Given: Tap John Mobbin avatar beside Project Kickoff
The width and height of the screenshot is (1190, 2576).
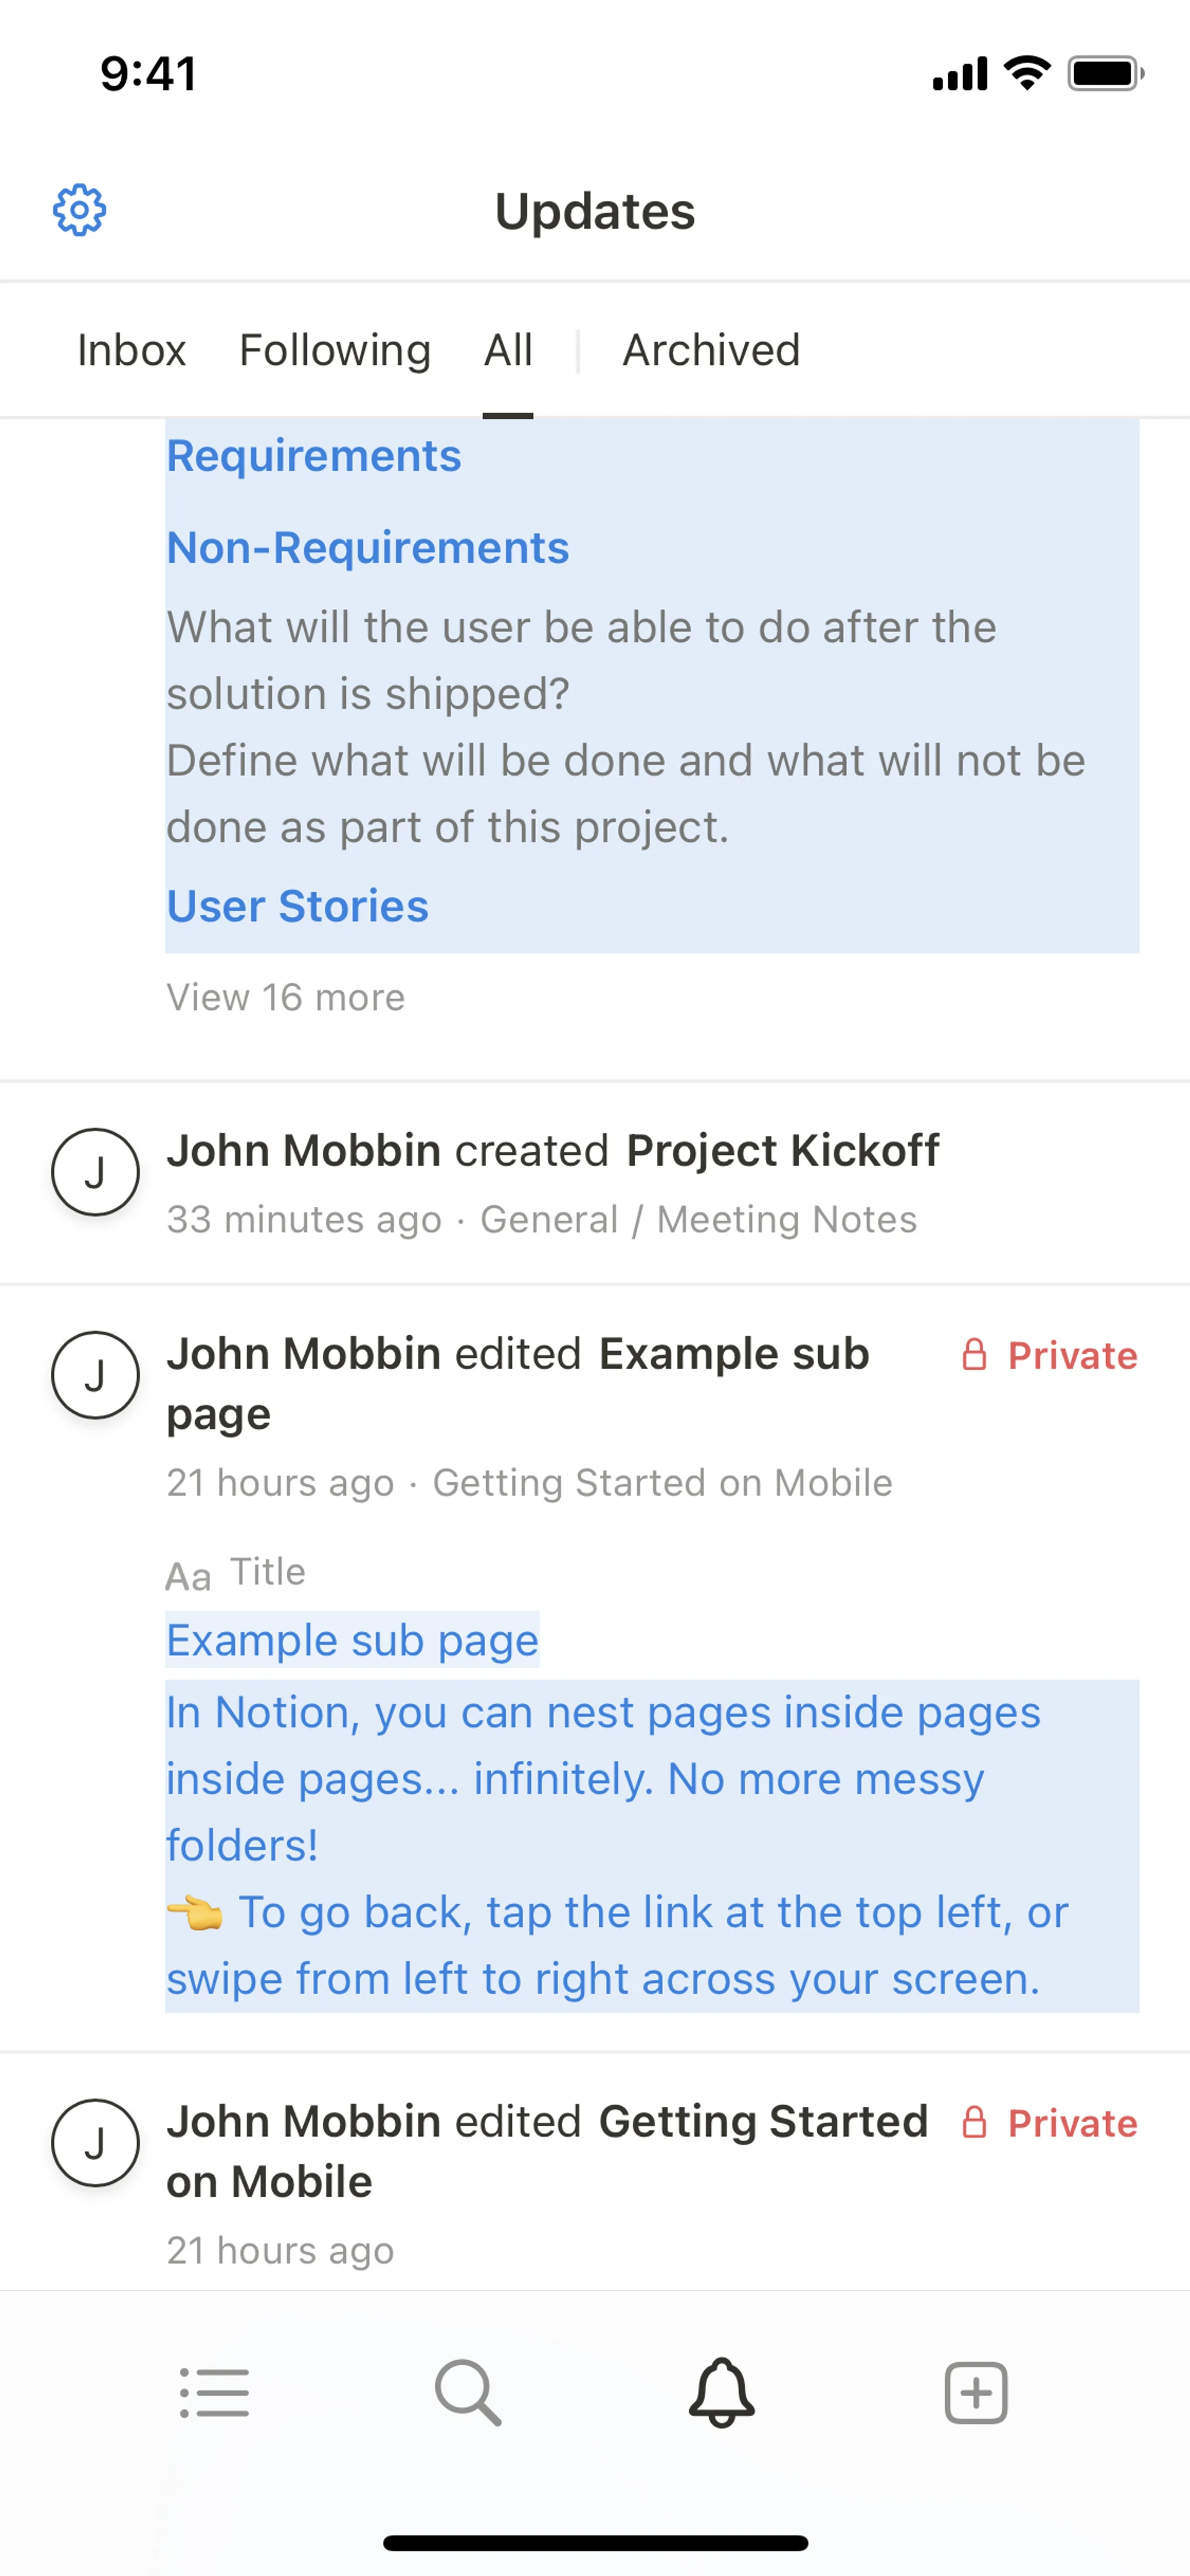Looking at the screenshot, I should coord(95,1172).
